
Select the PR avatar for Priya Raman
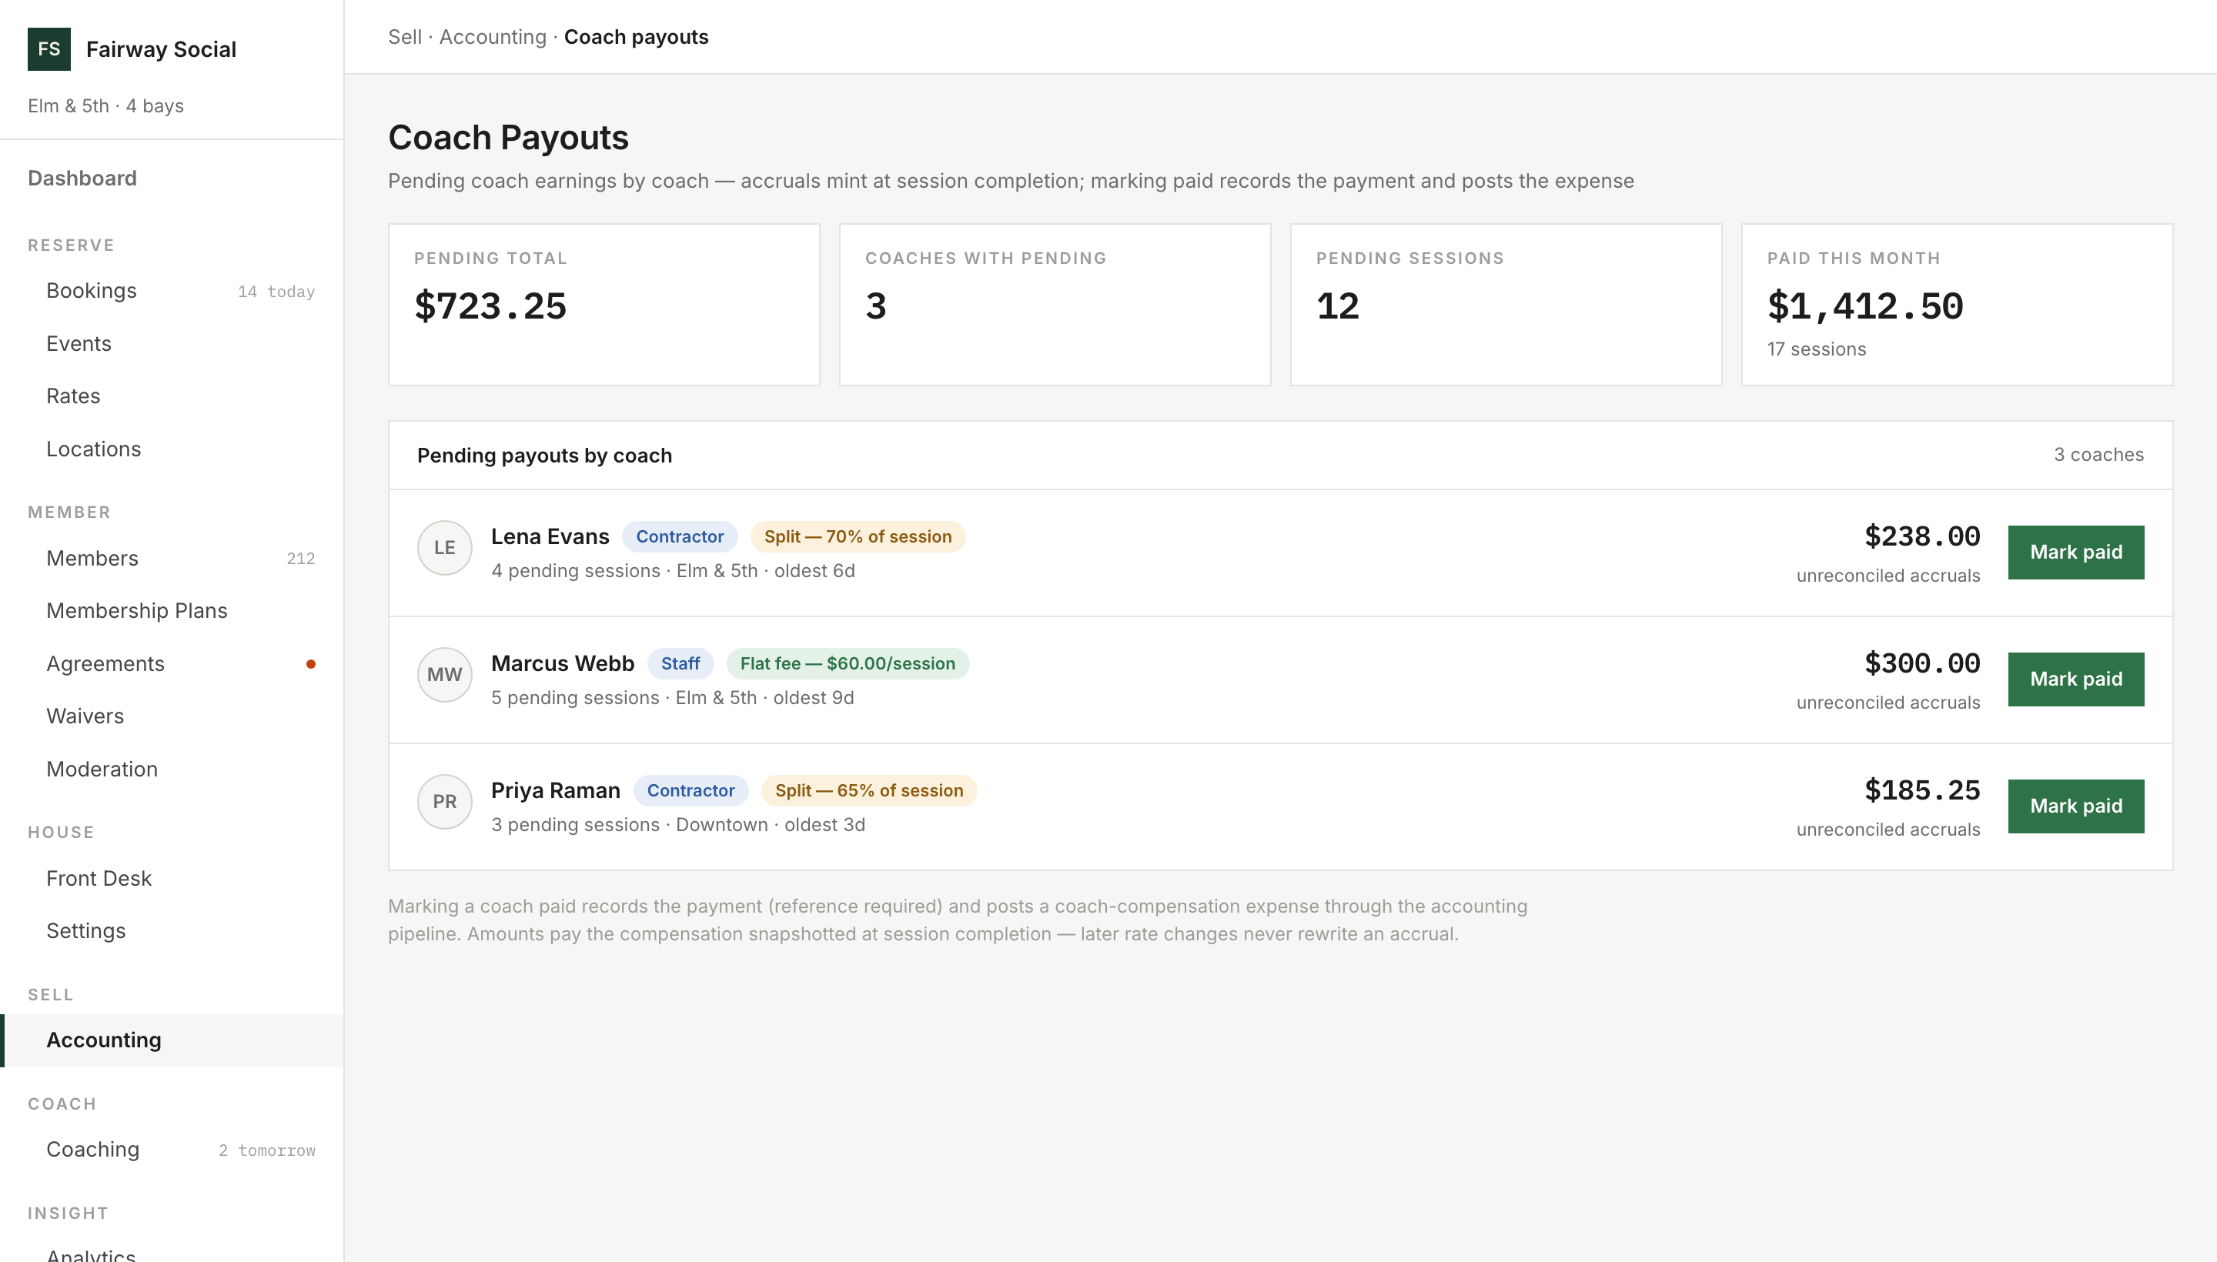click(x=445, y=802)
